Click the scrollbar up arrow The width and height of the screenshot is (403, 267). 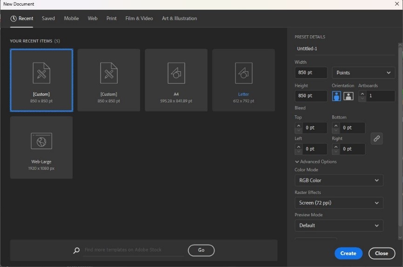pos(400,45)
